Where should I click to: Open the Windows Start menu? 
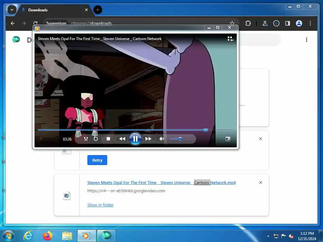tap(9, 236)
